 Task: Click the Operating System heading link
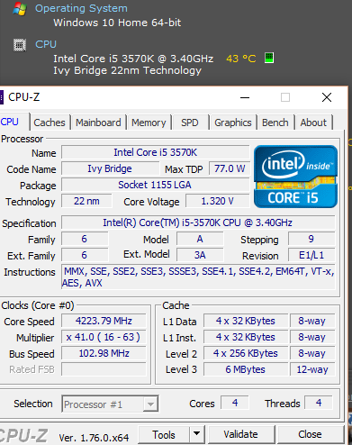point(81,8)
